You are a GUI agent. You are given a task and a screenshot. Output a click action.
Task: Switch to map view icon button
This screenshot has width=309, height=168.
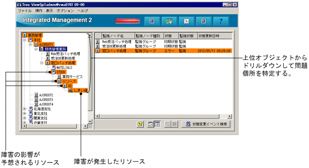(x=150, y=124)
